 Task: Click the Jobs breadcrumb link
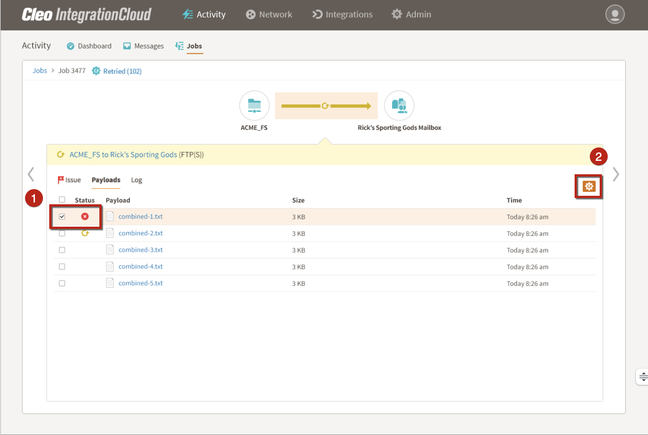click(x=40, y=70)
